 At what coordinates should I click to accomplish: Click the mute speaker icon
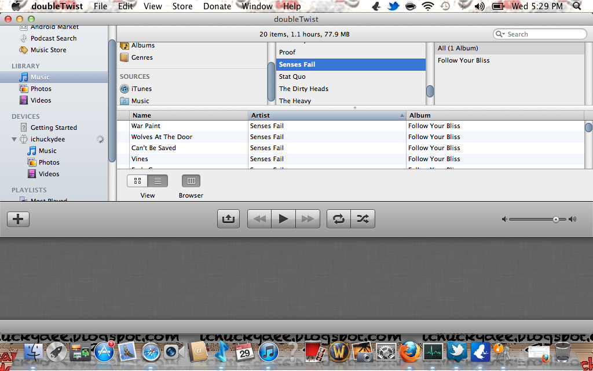pos(504,219)
